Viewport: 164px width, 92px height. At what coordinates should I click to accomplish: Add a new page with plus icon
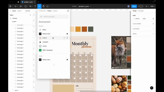[30, 15]
